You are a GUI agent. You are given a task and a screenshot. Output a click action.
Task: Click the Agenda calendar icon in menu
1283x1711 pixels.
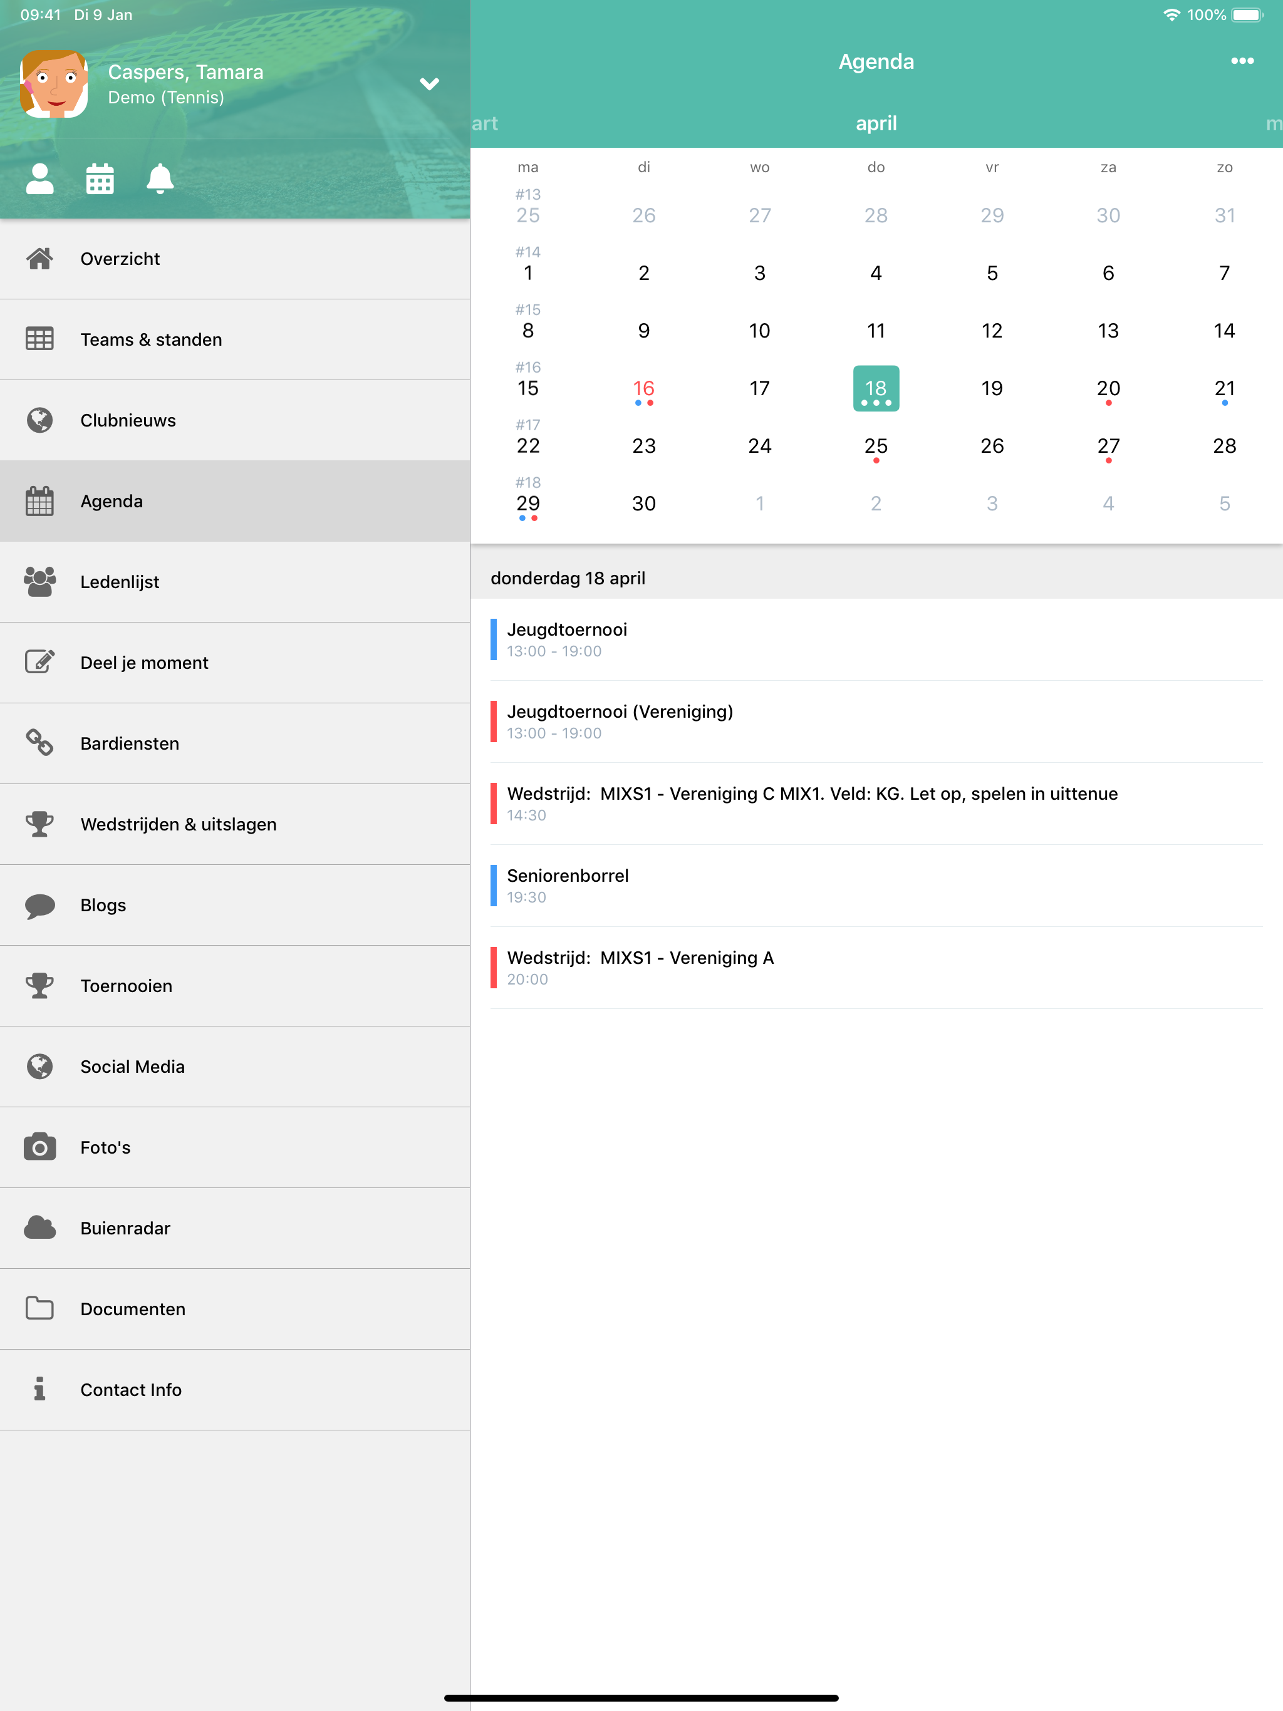pyautogui.click(x=39, y=501)
